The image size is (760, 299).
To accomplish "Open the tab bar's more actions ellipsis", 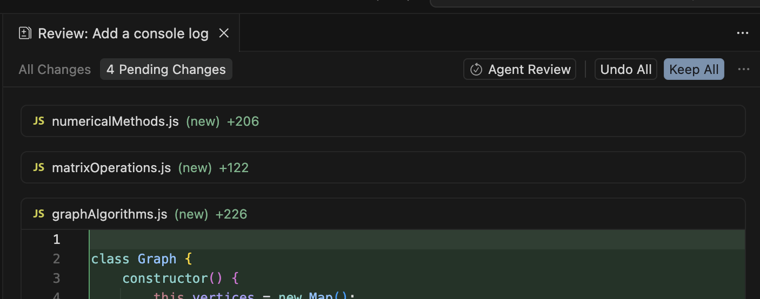I will [743, 33].
